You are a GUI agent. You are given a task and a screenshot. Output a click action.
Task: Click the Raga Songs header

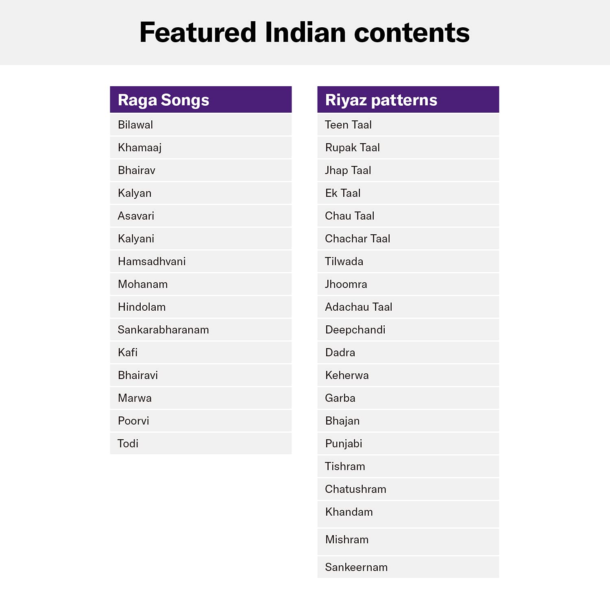click(163, 100)
